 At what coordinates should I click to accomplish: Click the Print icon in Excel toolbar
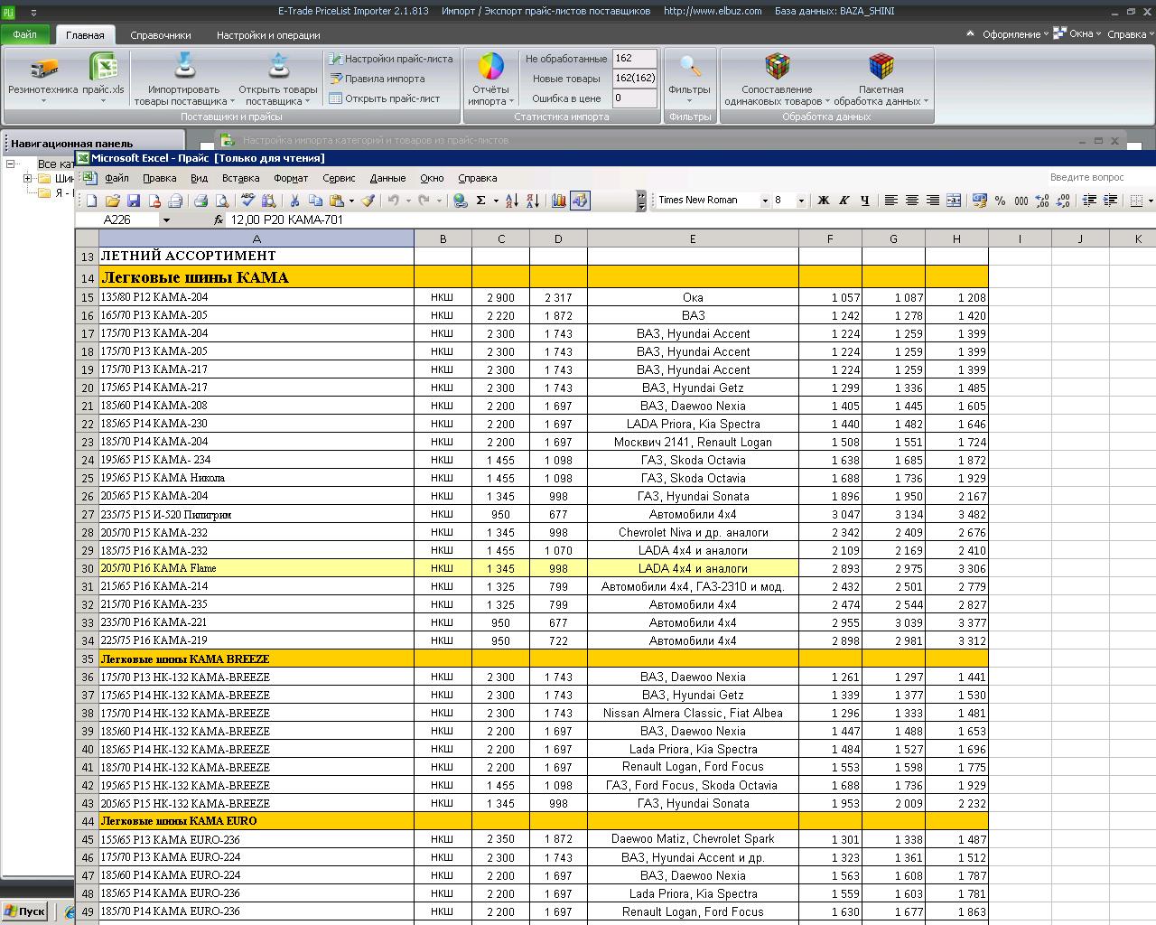click(200, 201)
